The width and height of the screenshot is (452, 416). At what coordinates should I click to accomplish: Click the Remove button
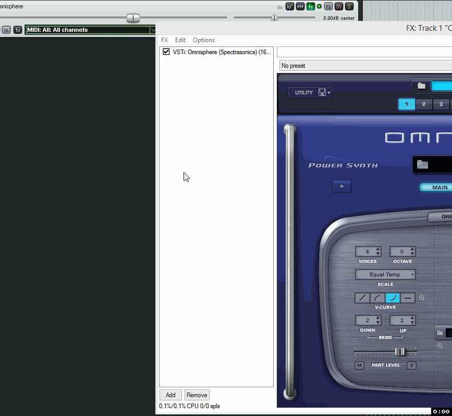[197, 395]
